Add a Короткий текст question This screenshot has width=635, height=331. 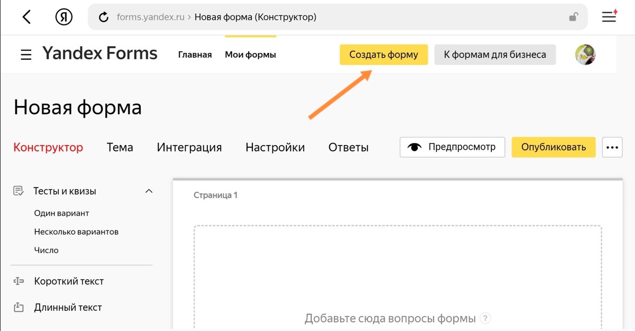click(x=69, y=281)
